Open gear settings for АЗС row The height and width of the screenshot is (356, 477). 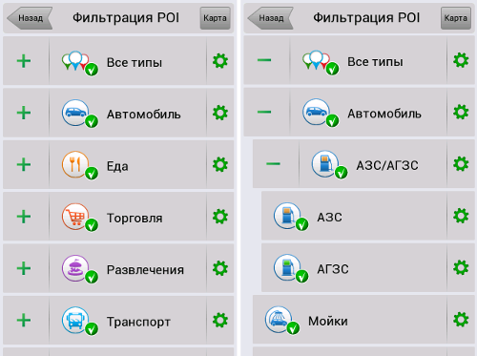click(461, 216)
